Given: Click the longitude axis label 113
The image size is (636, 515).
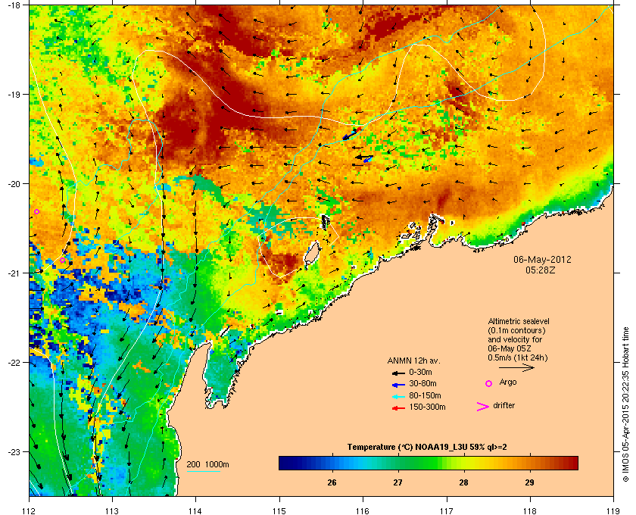Looking at the screenshot, I should pos(112,510).
